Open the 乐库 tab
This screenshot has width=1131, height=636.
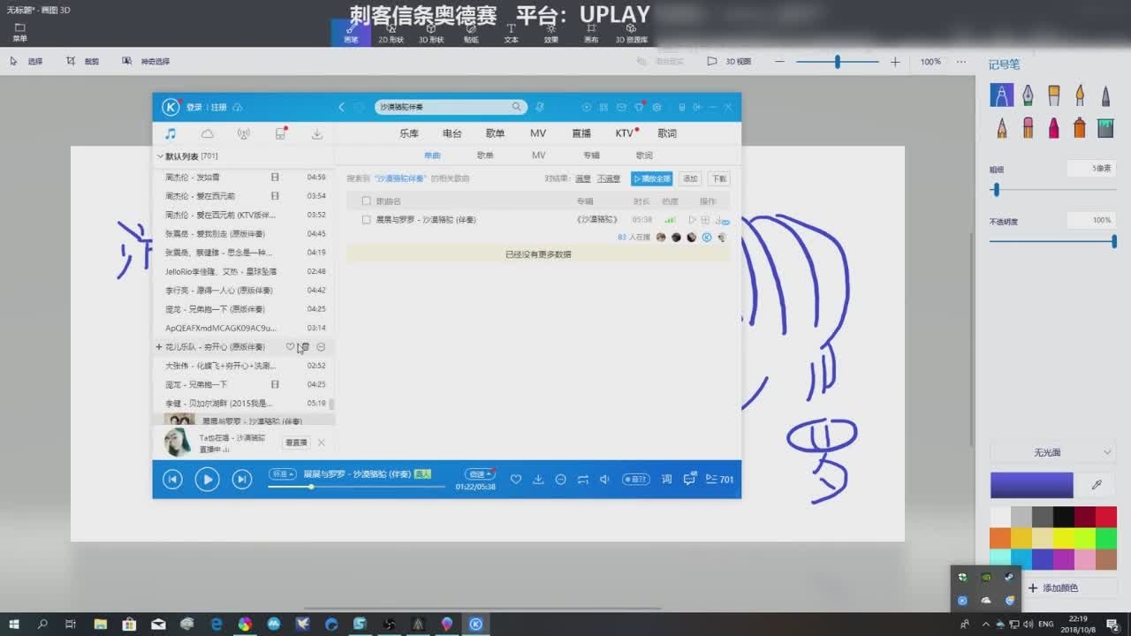pyautogui.click(x=409, y=133)
